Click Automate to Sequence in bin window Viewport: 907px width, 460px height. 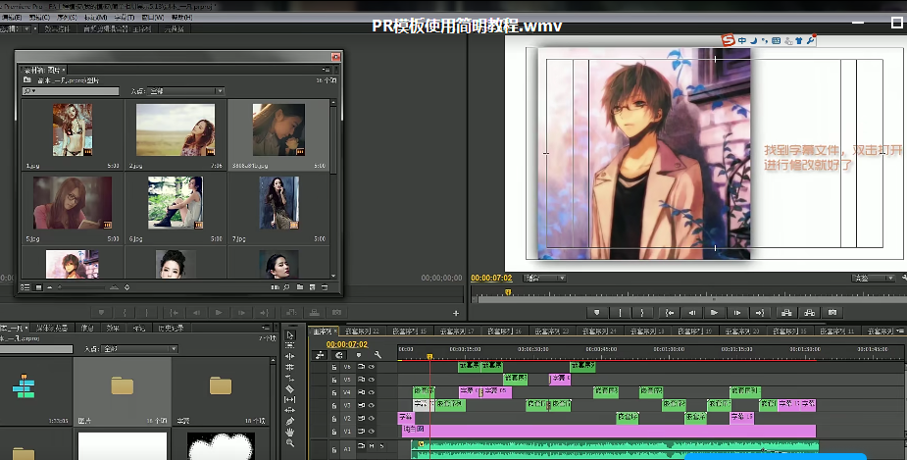click(276, 287)
